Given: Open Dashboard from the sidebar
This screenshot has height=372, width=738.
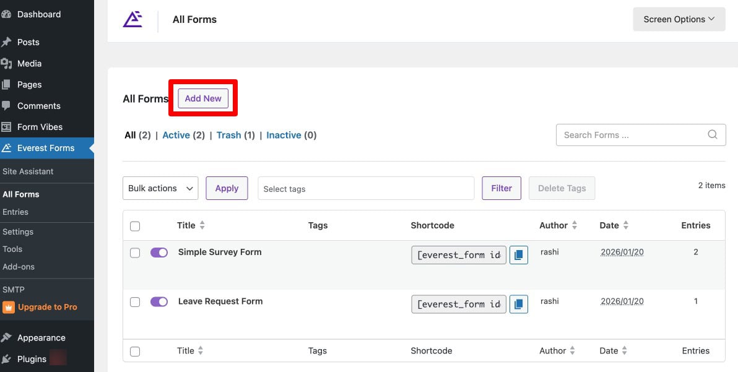Looking at the screenshot, I should click(38, 14).
